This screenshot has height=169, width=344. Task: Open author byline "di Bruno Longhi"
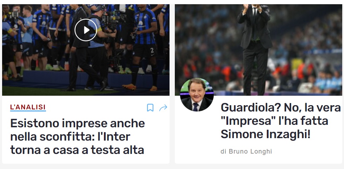(x=246, y=151)
